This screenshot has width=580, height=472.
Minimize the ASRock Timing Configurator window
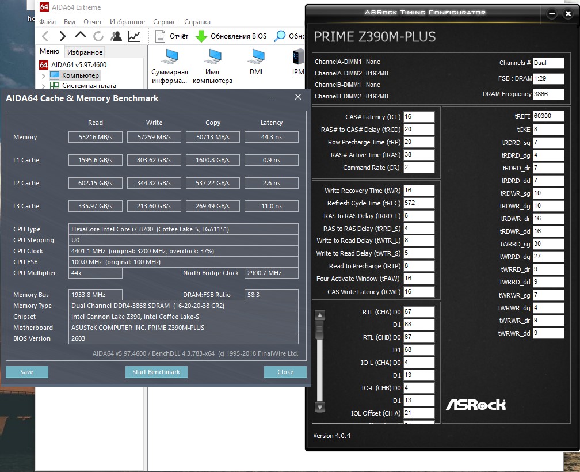click(552, 14)
